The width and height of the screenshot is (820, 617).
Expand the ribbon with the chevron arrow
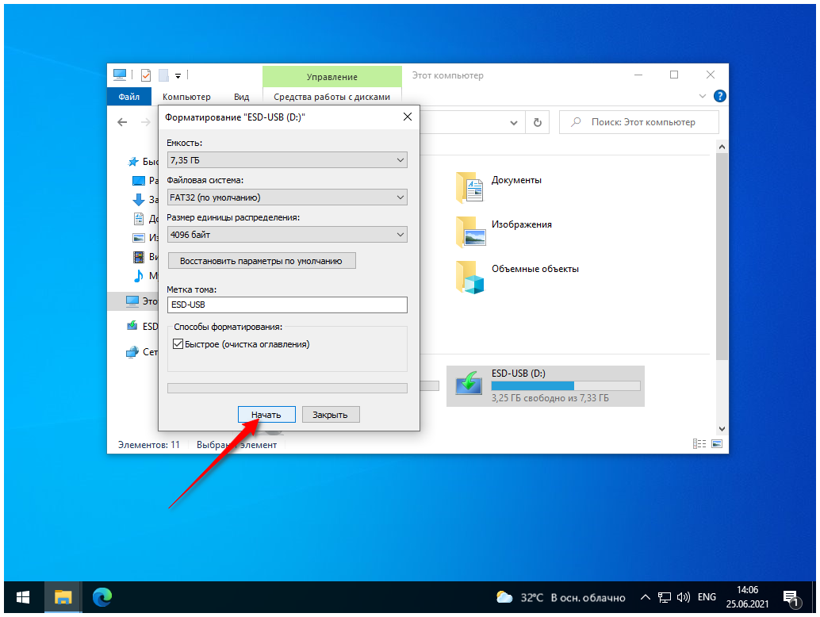(703, 96)
